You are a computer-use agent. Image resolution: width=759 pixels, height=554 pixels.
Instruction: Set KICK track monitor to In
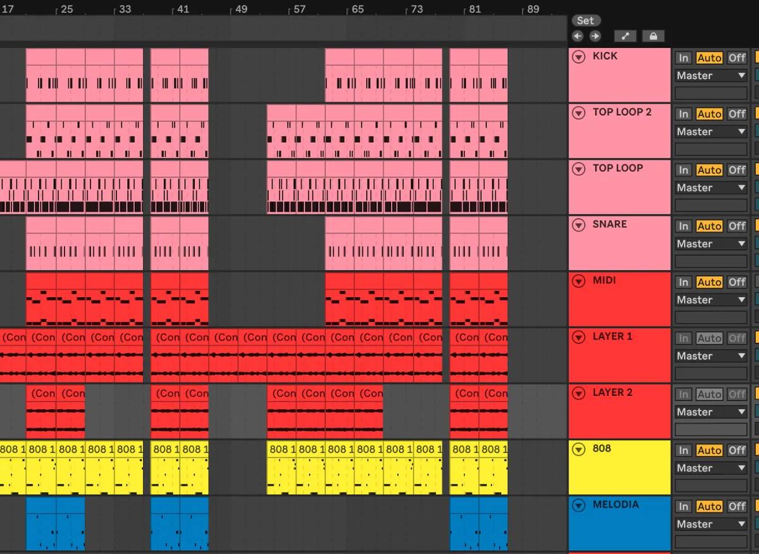(x=684, y=58)
